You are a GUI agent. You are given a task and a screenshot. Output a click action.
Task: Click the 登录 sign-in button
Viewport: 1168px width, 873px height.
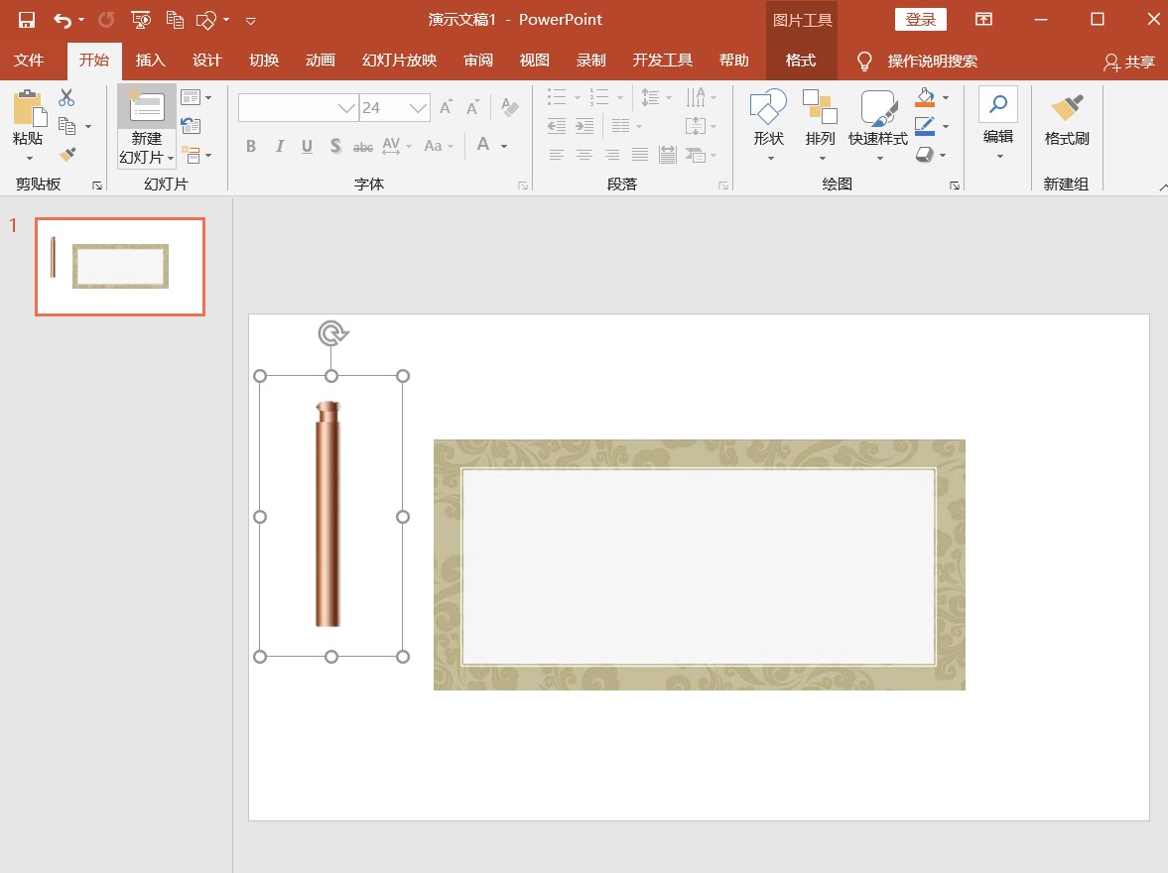pos(920,20)
